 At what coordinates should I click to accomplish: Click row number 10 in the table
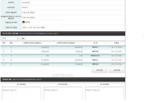(x=63, y=60)
